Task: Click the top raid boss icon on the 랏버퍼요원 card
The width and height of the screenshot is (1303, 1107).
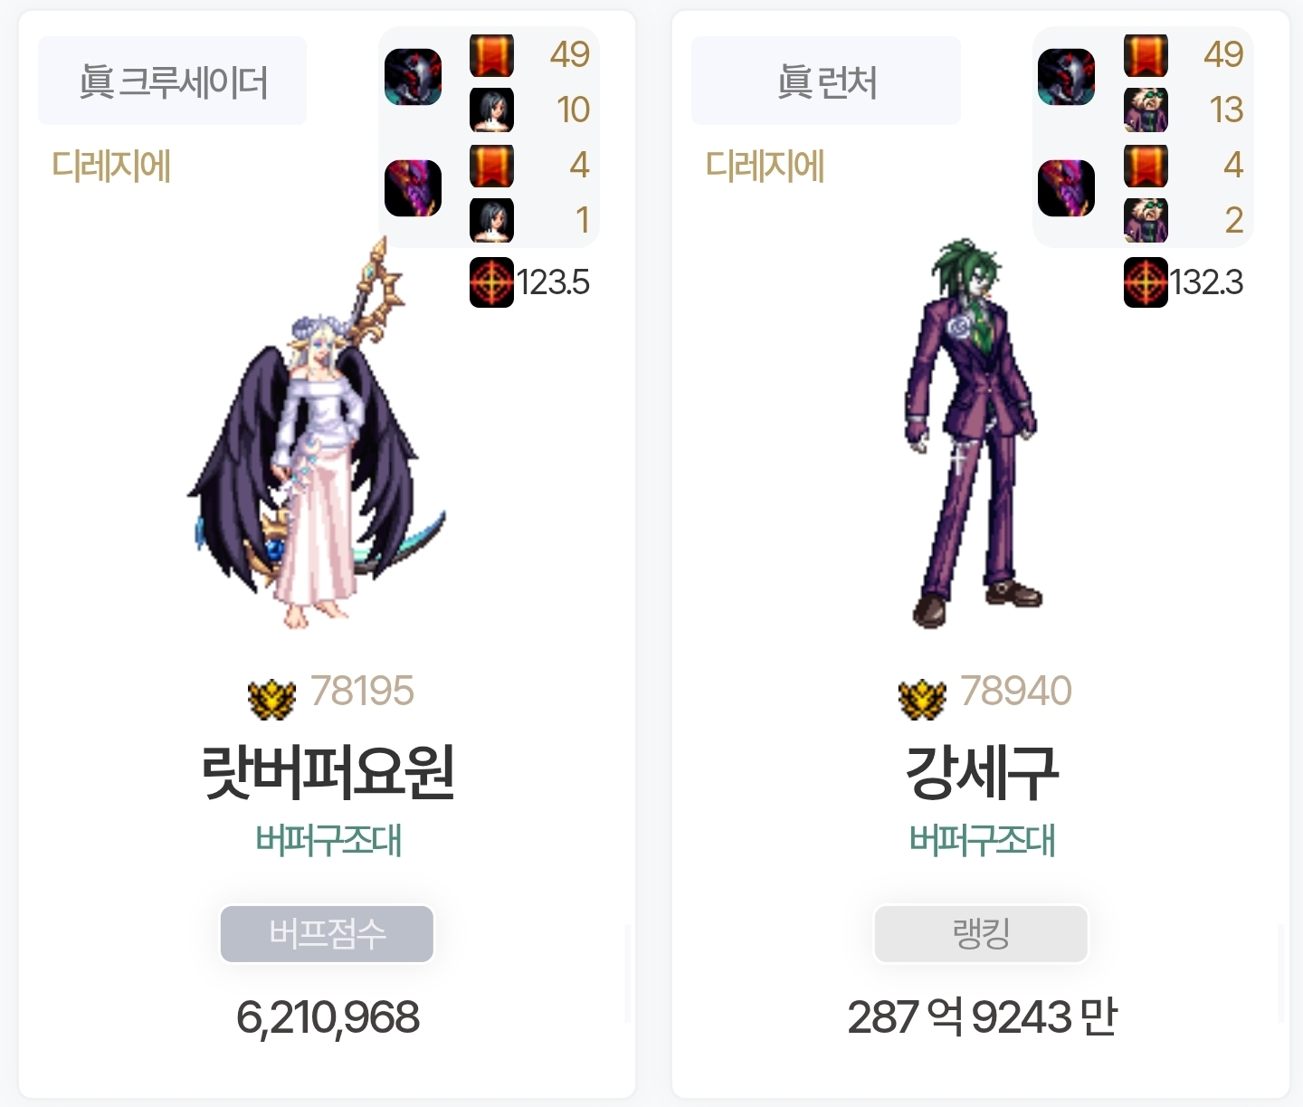Action: click(x=414, y=77)
